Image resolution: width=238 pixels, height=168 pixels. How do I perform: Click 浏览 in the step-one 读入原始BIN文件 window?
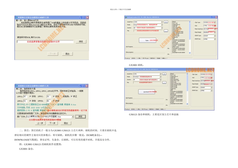point(81,41)
